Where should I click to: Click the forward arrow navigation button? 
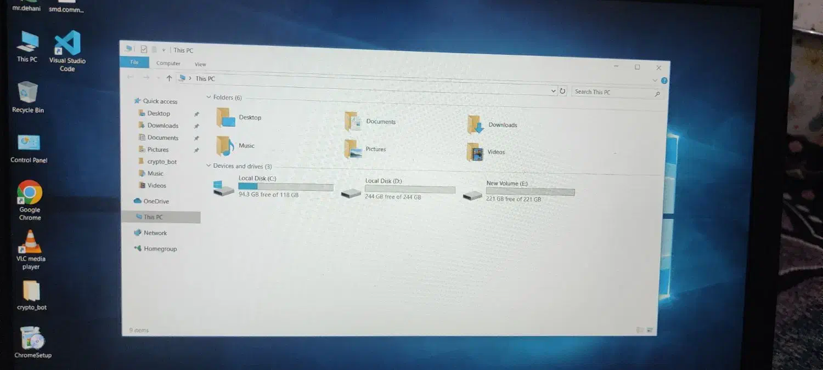(146, 78)
